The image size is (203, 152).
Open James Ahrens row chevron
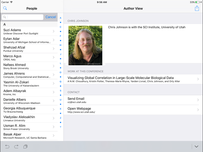click(54, 75)
